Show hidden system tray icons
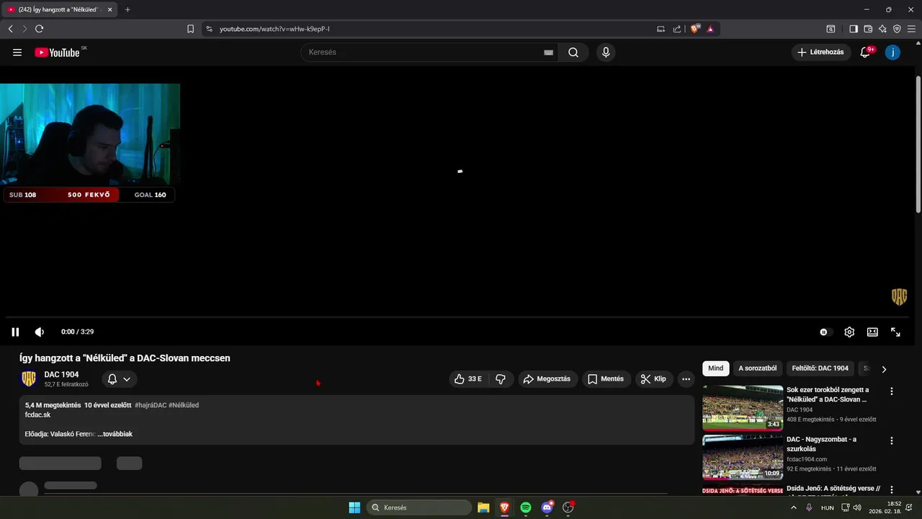The height and width of the screenshot is (519, 922). pos(794,507)
